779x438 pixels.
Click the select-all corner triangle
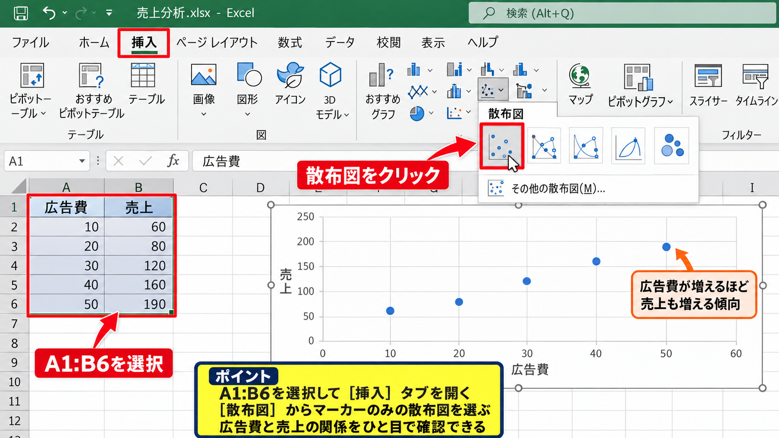19,186
